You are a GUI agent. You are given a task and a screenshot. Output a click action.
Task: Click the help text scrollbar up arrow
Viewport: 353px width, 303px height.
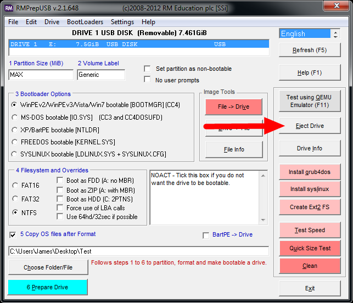coord(263,175)
